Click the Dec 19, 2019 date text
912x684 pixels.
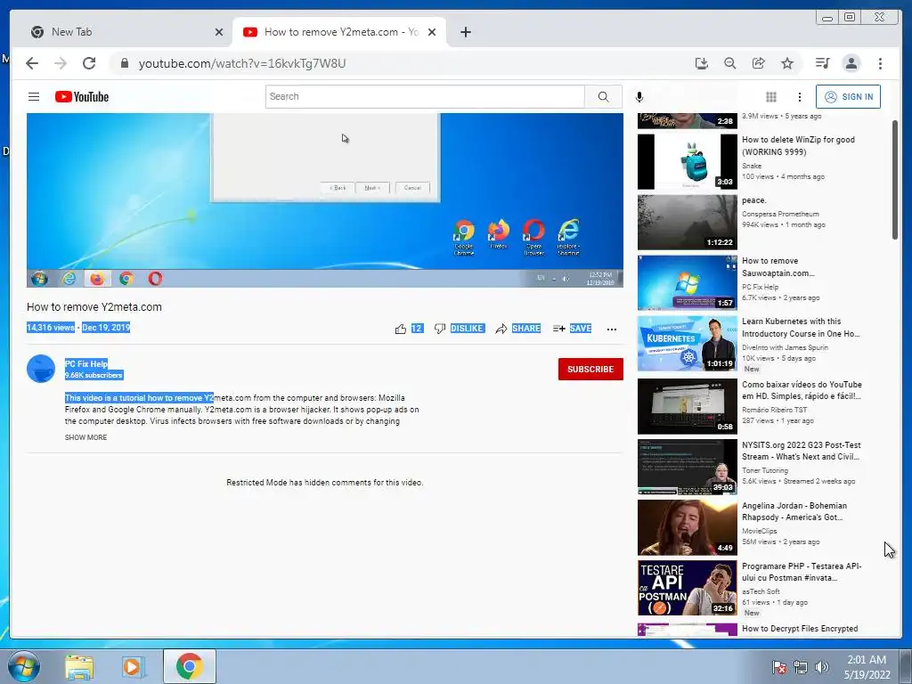106,328
